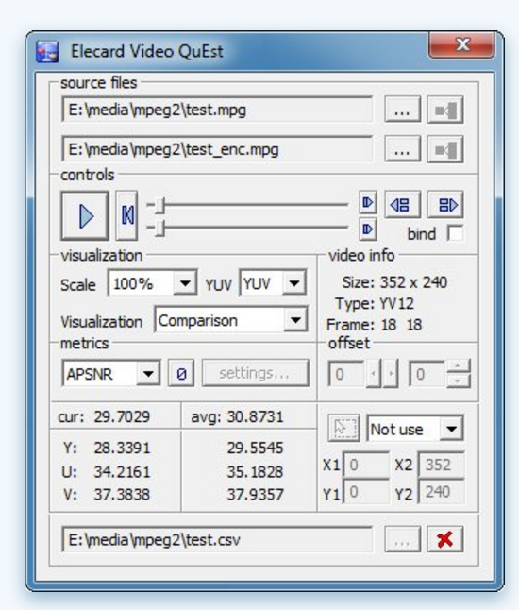Click the step both forward icon
The width and height of the screenshot is (519, 610).
click(445, 204)
